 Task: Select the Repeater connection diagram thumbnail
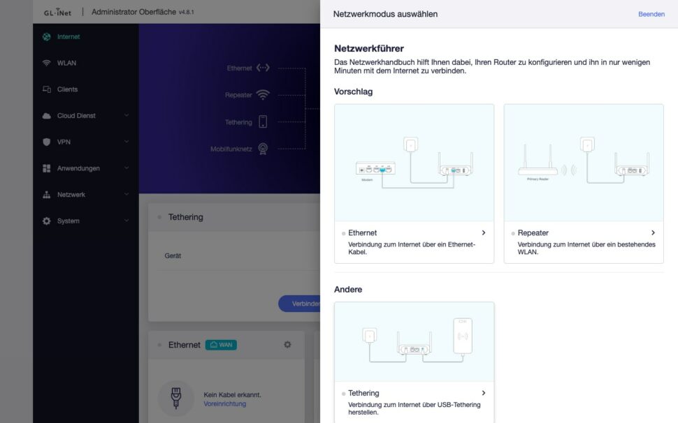584,163
